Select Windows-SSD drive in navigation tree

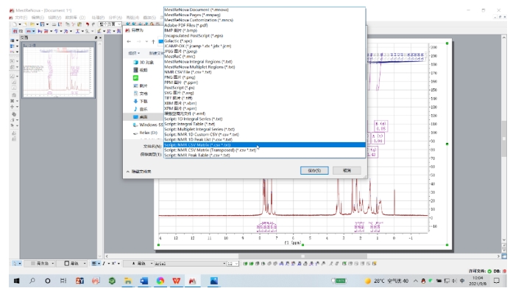click(148, 125)
